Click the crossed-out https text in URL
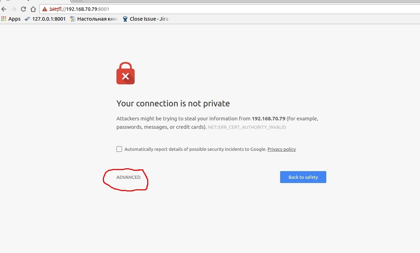 [55, 9]
